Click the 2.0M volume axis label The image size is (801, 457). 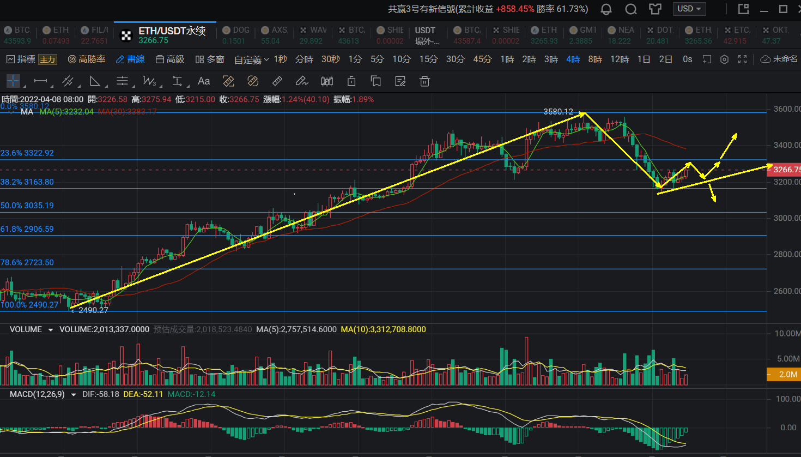[784, 374]
